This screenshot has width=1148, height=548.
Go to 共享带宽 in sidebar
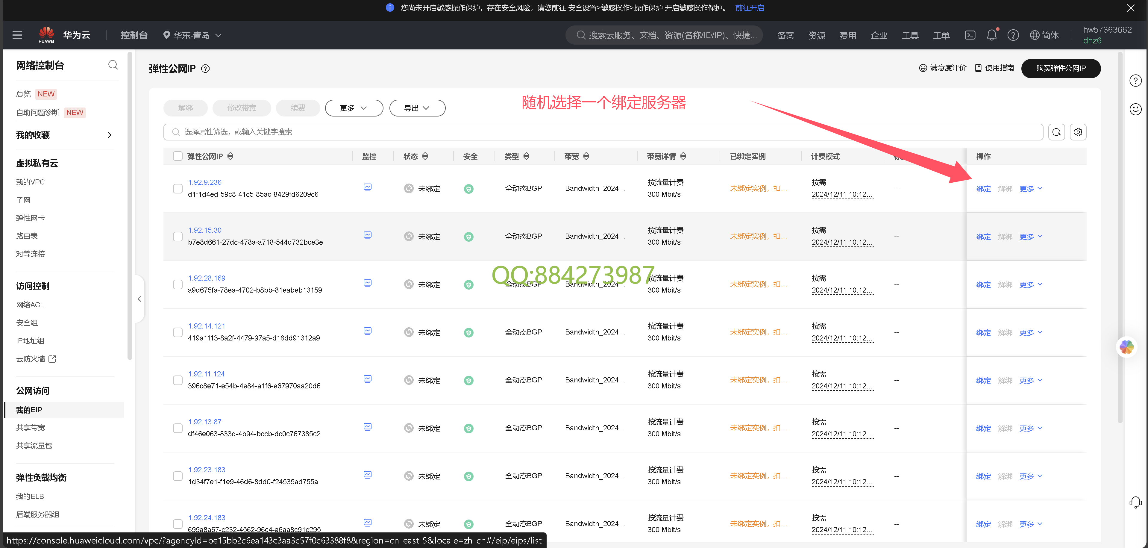point(30,427)
